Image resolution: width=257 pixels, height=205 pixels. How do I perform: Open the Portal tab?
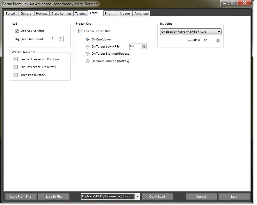pyautogui.click(x=11, y=14)
